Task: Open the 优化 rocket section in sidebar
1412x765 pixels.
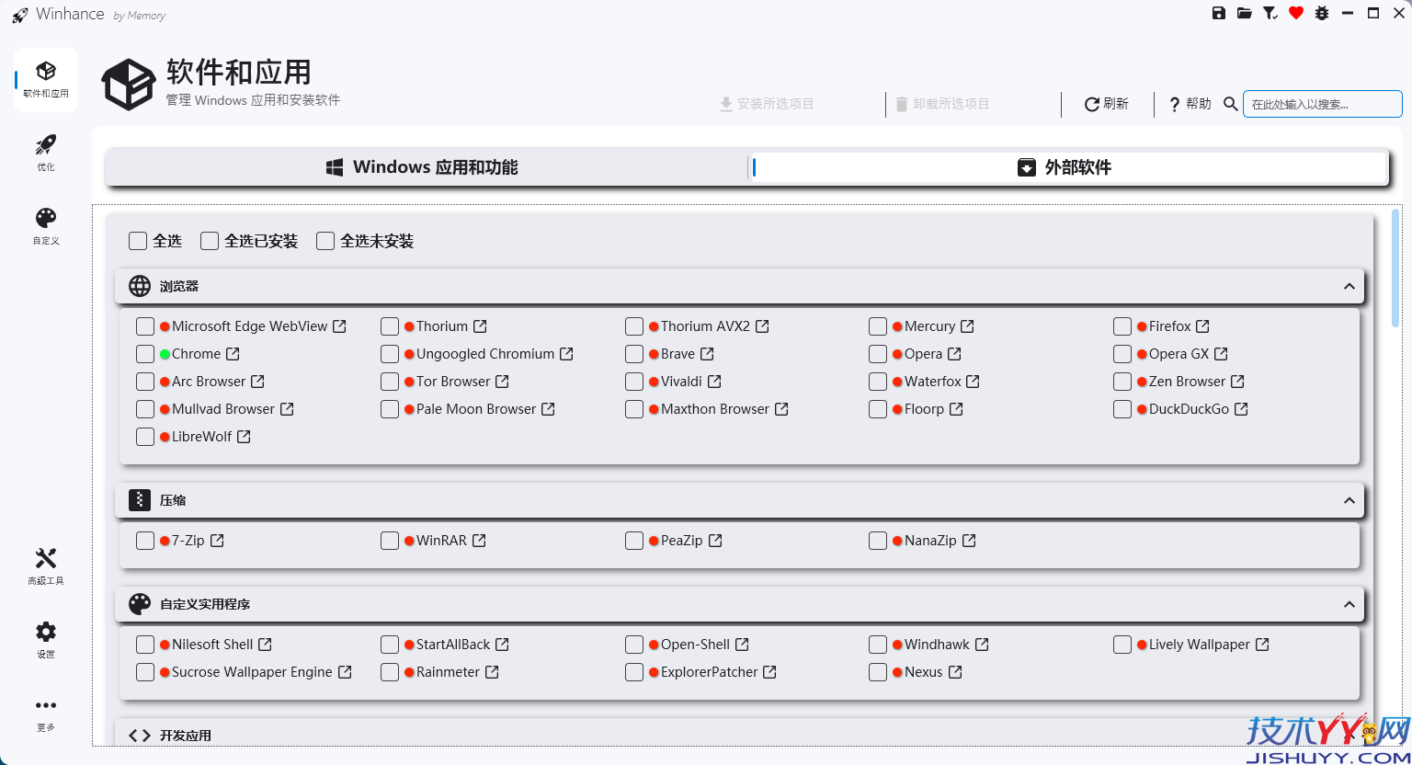Action: pos(46,153)
